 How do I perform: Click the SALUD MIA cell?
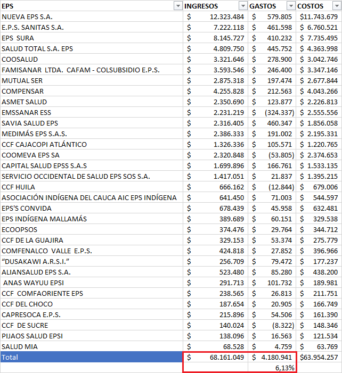pyautogui.click(x=92, y=346)
